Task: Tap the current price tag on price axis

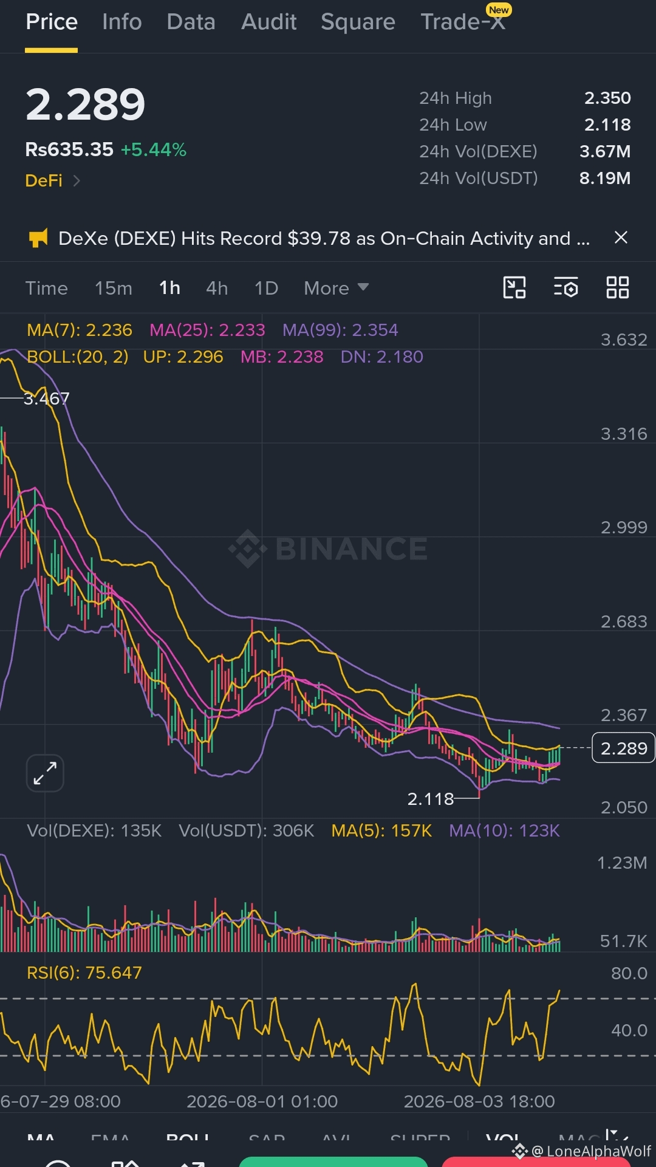Action: coord(624,748)
